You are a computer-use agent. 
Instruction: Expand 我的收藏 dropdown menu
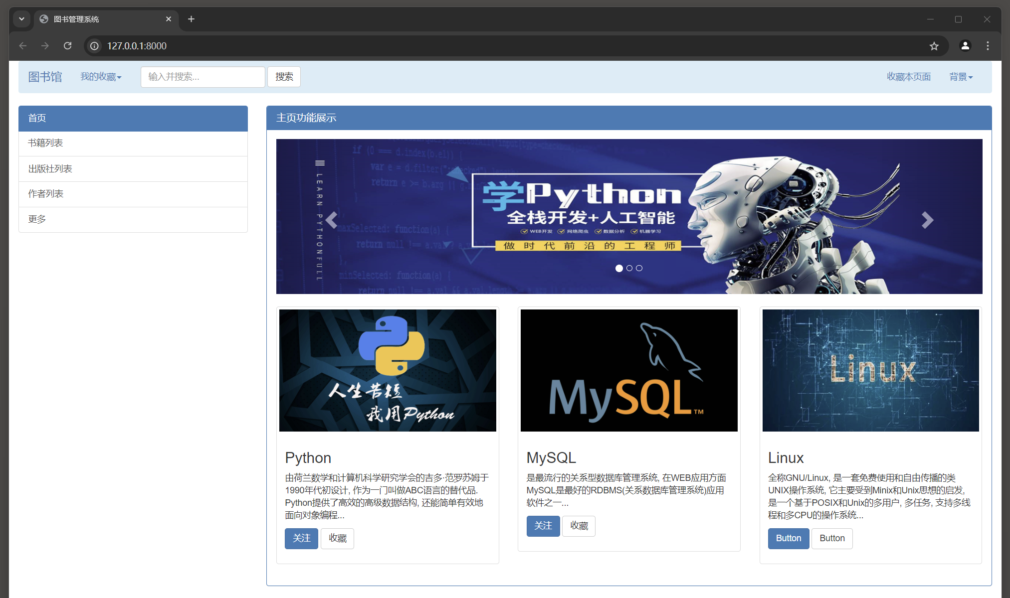coord(101,77)
